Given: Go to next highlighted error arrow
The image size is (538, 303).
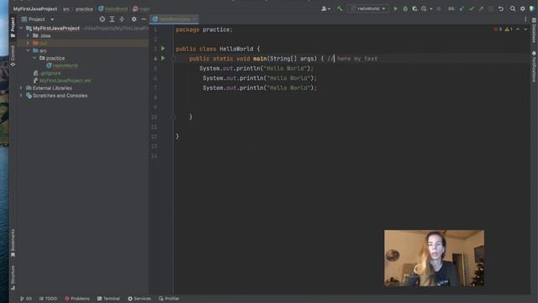Looking at the screenshot, I should tap(525, 29).
